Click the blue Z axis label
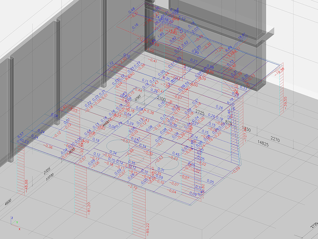The height and width of the screenshot is (239, 318). coord(12,218)
